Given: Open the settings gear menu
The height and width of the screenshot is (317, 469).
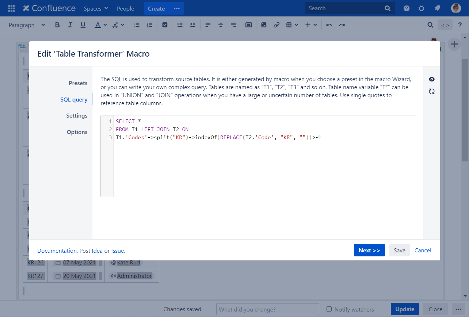Looking at the screenshot, I should (x=422, y=8).
